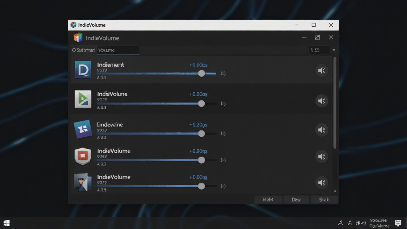
Task: Toggle mute for the person-icon IndieVolume row
Action: (322, 183)
